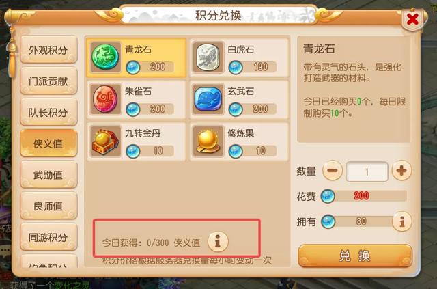437x289 pixels.
Task: Increase quantity with the plus button
Action: pyautogui.click(x=401, y=170)
